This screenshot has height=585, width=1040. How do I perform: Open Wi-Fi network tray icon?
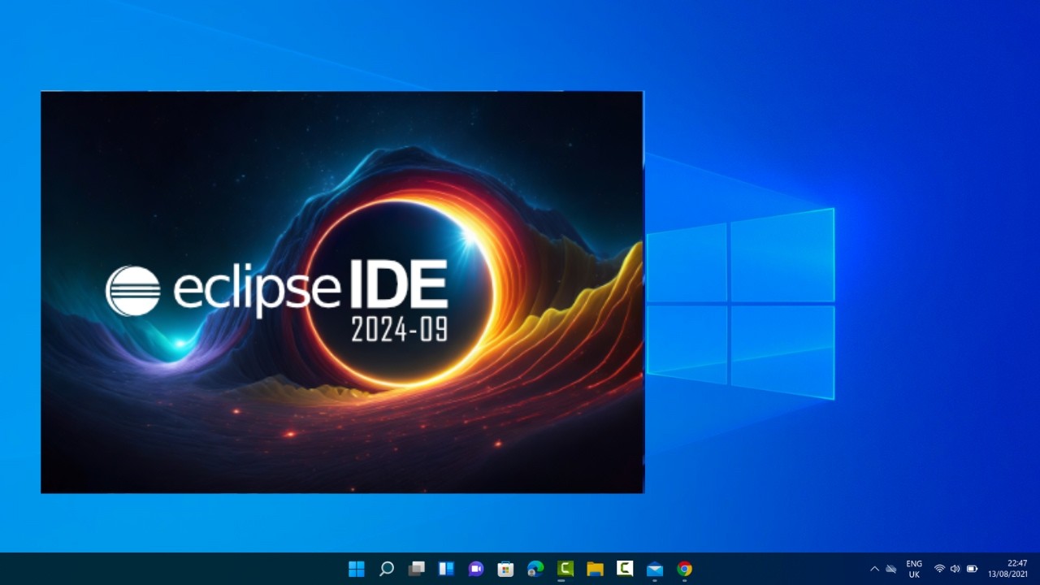coord(939,569)
